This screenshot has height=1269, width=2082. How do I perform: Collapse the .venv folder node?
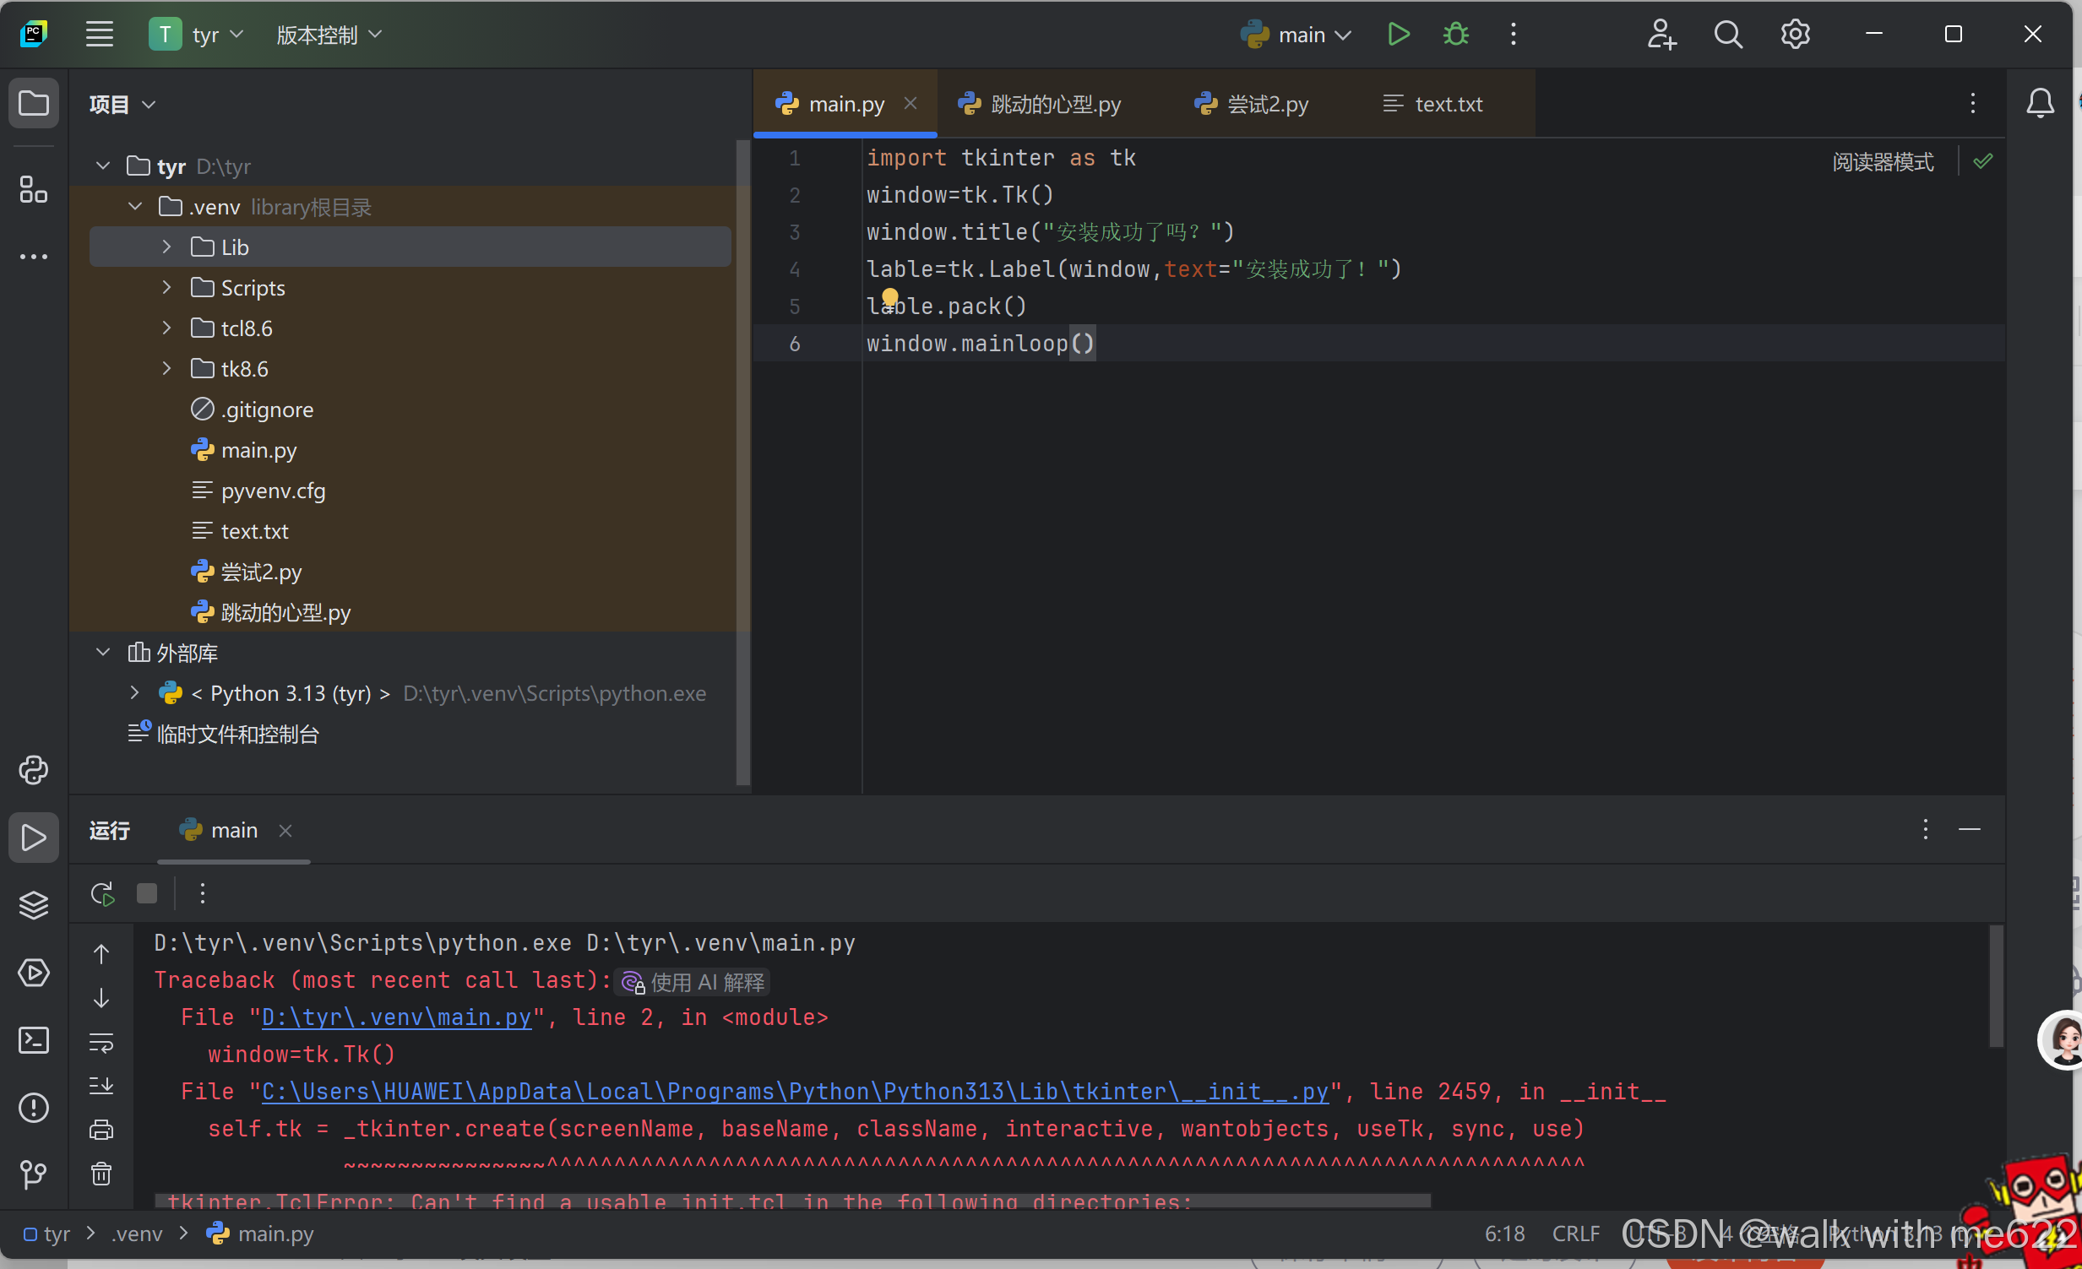[x=135, y=206]
